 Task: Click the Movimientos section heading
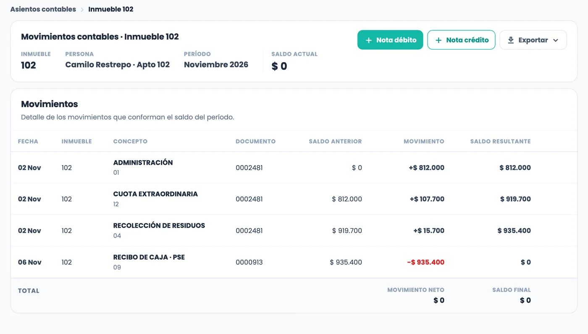(50, 104)
